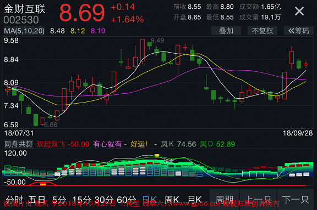Close the stock chart with the X icon
The height and width of the screenshot is (210, 317).
[299, 12]
